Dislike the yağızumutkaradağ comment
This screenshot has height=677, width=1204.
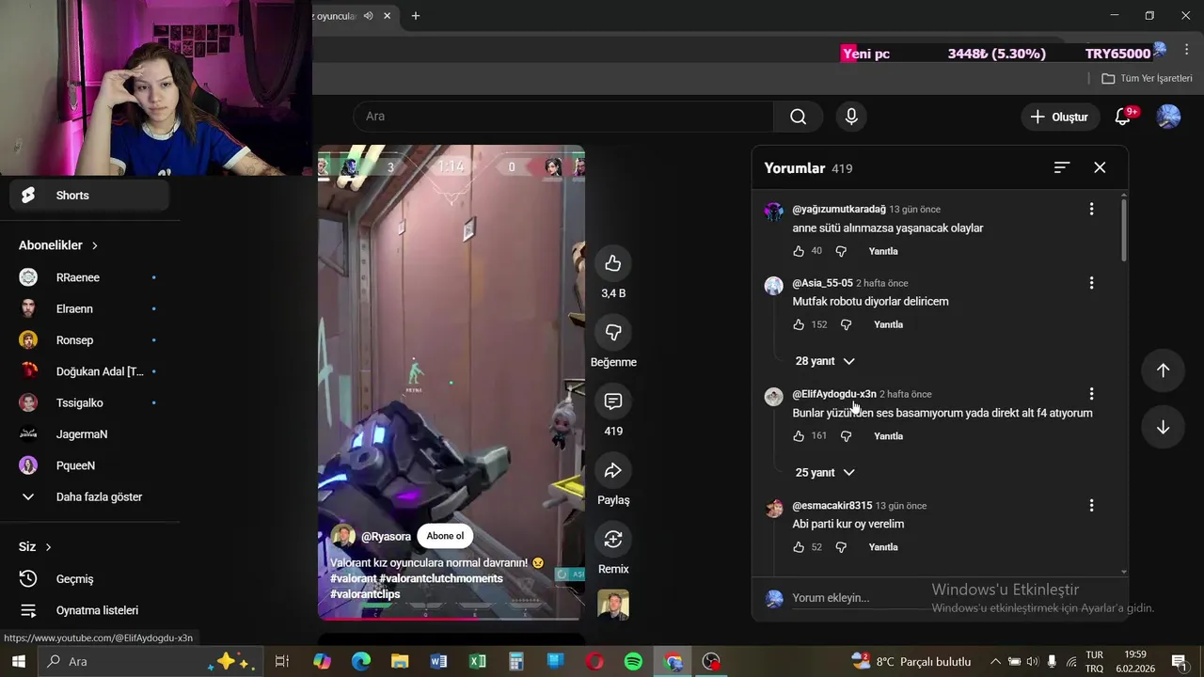pos(841,251)
